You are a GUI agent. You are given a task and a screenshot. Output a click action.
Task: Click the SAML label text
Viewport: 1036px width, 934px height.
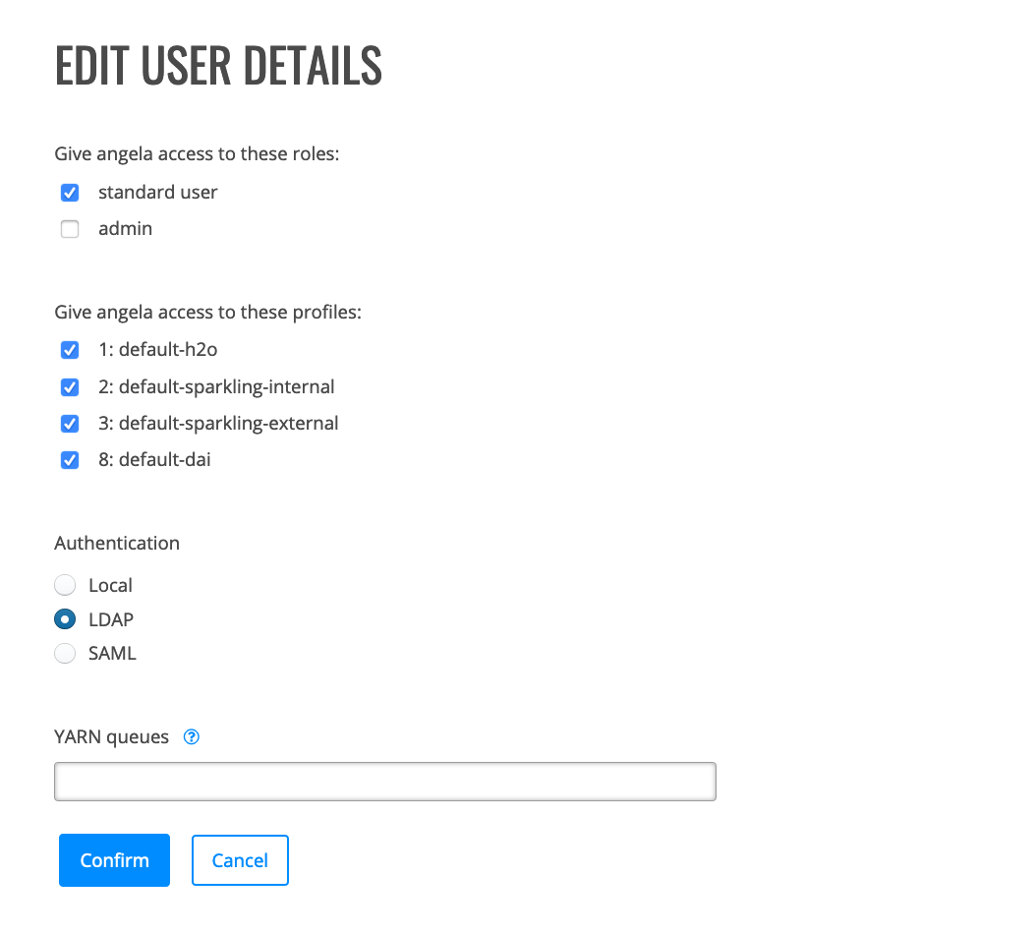point(112,653)
